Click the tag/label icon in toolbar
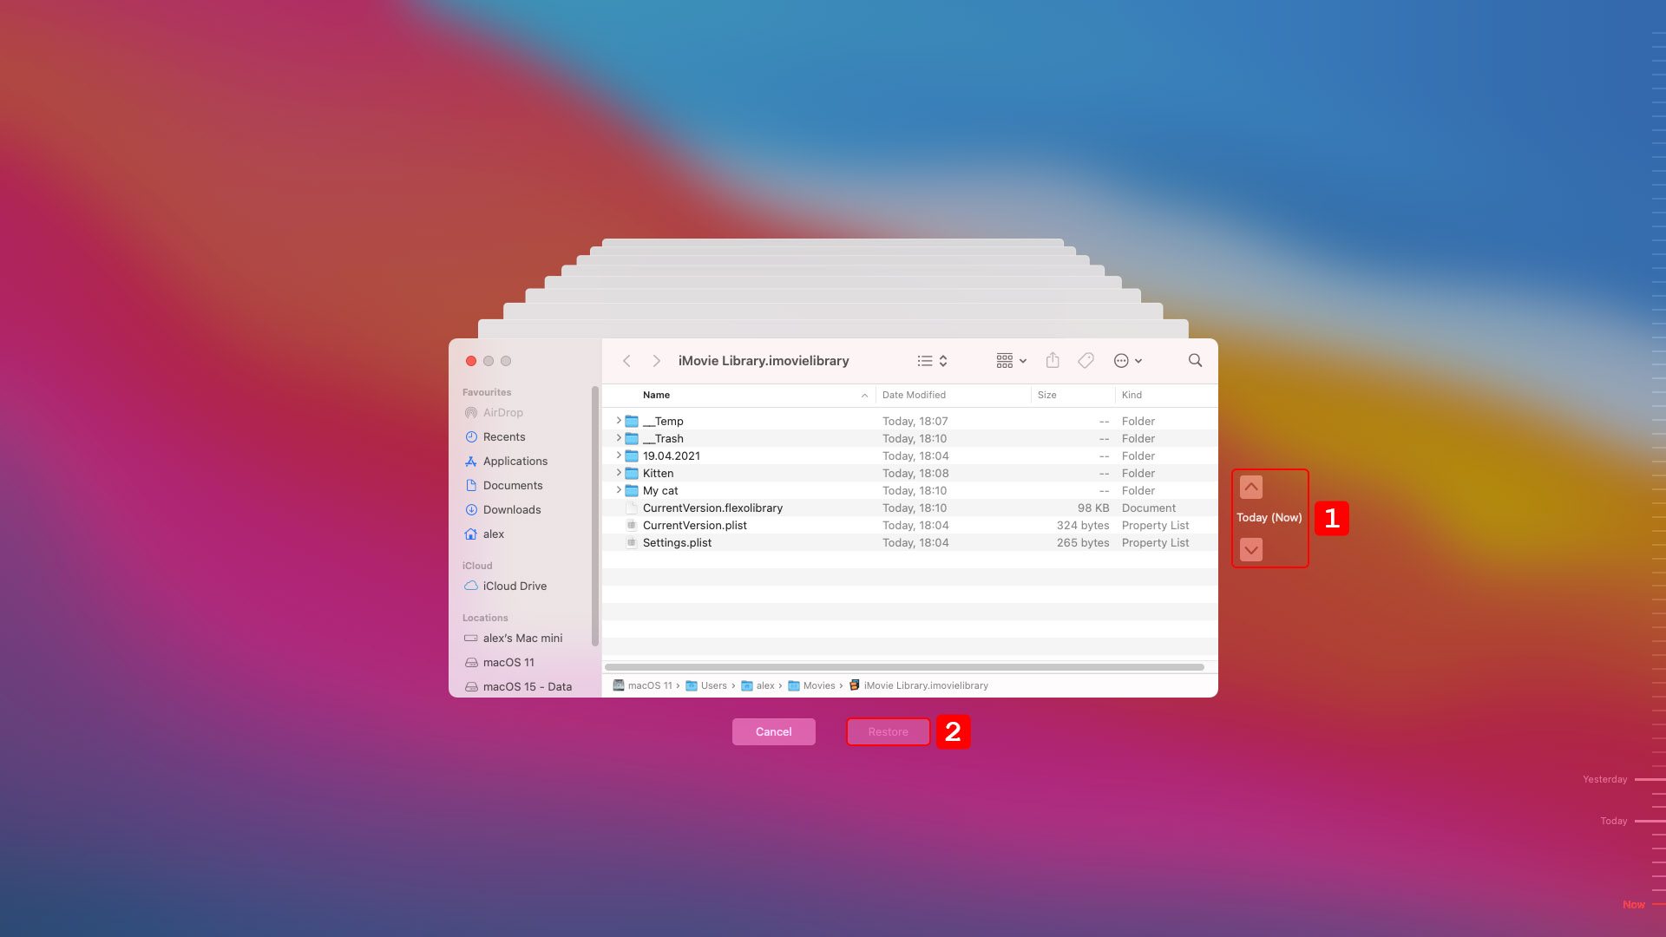 [1085, 360]
